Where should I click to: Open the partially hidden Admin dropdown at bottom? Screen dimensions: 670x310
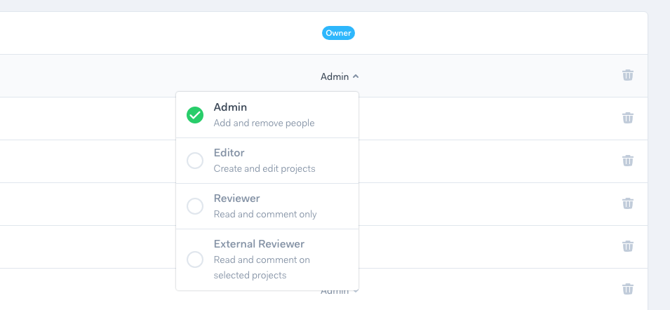click(x=340, y=292)
